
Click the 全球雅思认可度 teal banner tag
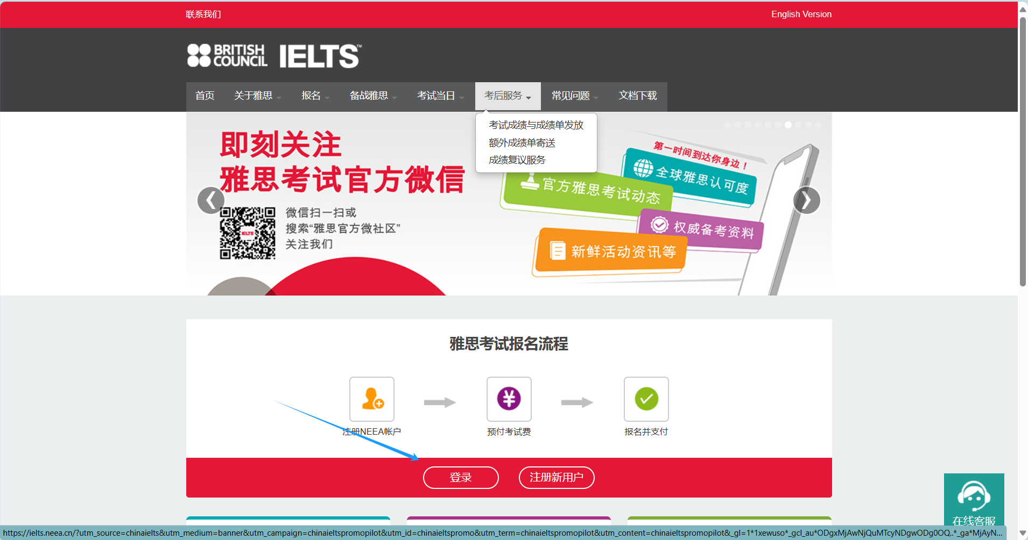(x=691, y=178)
